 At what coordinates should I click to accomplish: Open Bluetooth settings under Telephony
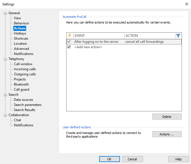click(21, 84)
